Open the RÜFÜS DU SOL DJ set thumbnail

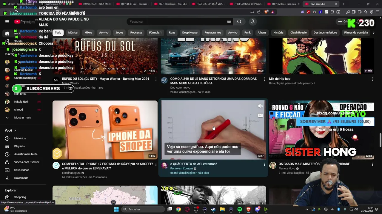click(x=105, y=56)
